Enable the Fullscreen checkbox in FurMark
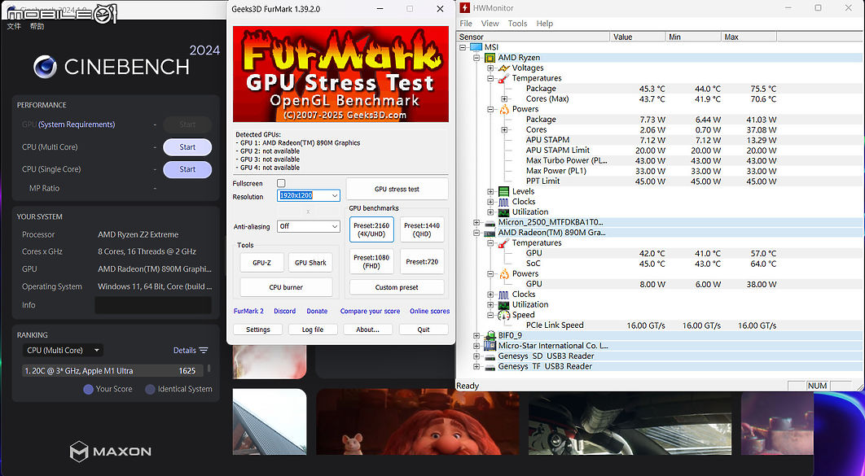The image size is (865, 476). pyautogui.click(x=281, y=183)
